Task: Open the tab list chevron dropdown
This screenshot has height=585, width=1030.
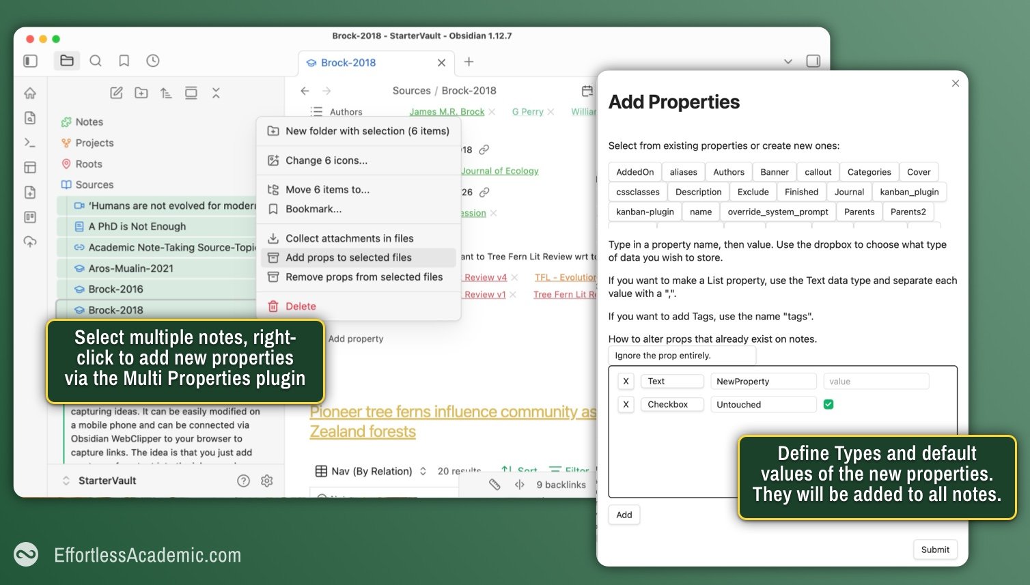Action: 788,61
